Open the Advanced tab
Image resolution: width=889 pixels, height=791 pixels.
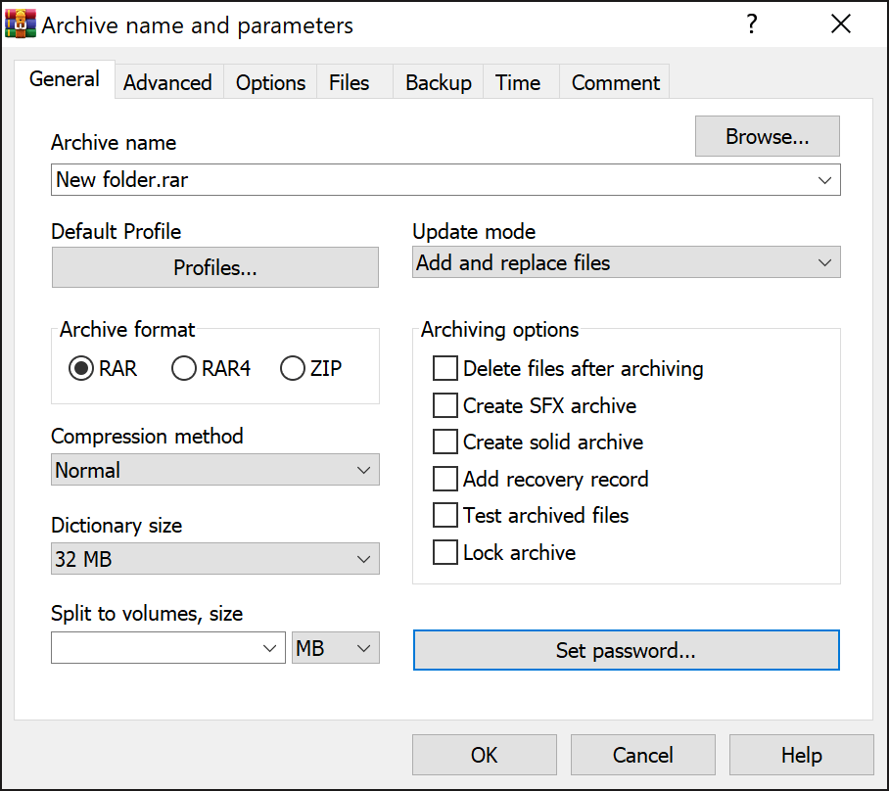(x=167, y=83)
